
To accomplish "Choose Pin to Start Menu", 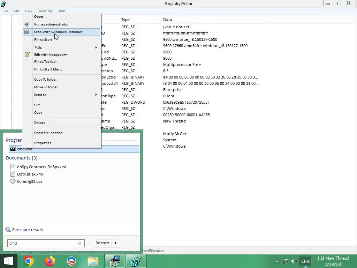I will pyautogui.click(x=48, y=69).
